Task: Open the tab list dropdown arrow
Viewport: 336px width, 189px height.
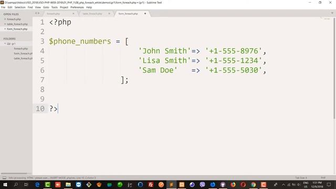Action: click(x=332, y=13)
